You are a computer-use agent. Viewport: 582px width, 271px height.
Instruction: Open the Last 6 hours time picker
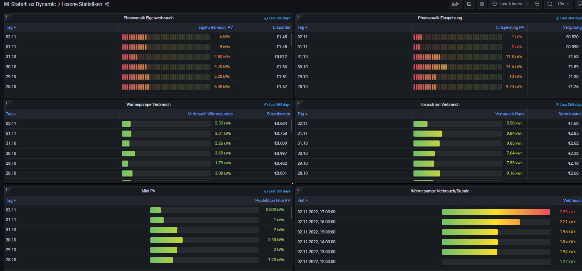coord(510,4)
